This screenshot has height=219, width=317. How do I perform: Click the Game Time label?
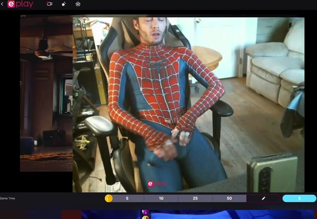pyautogui.click(x=7, y=198)
